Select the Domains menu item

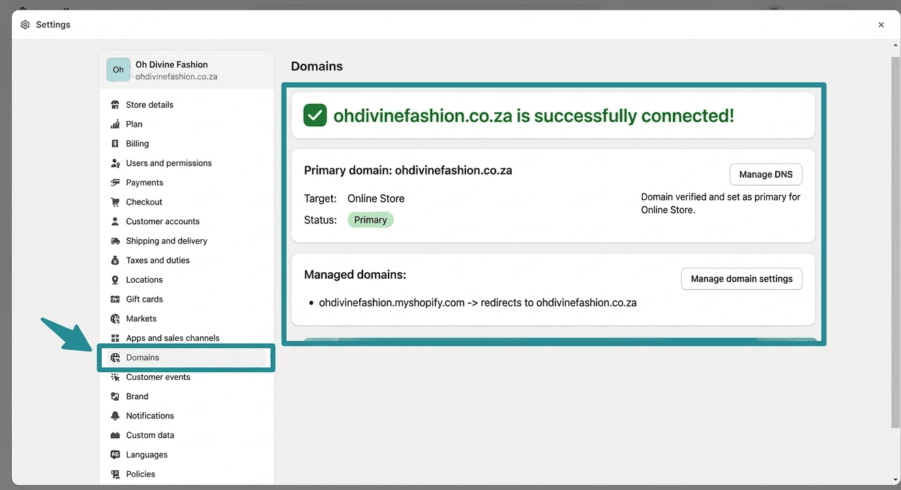186,358
